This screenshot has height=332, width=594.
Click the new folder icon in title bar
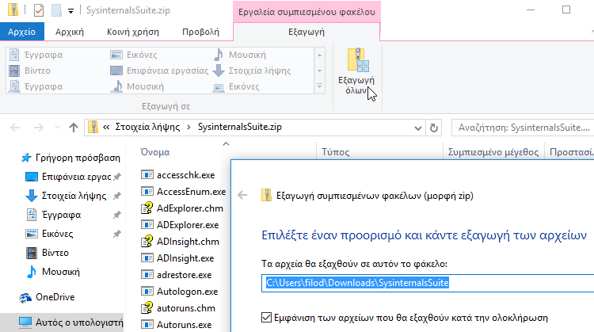point(56,10)
